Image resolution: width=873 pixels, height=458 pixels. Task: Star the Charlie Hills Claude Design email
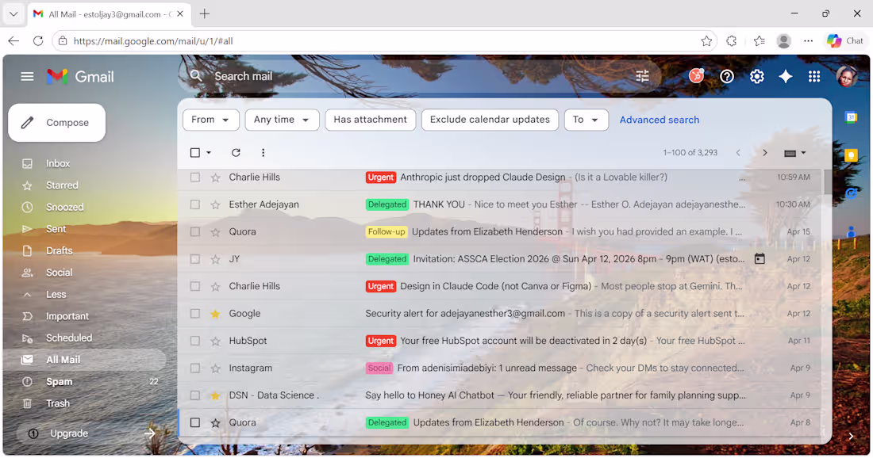tap(215, 177)
